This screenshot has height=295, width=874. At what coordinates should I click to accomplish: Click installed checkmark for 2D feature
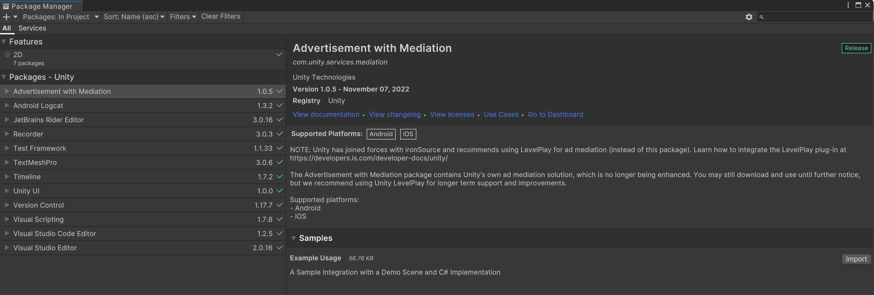pyautogui.click(x=279, y=55)
